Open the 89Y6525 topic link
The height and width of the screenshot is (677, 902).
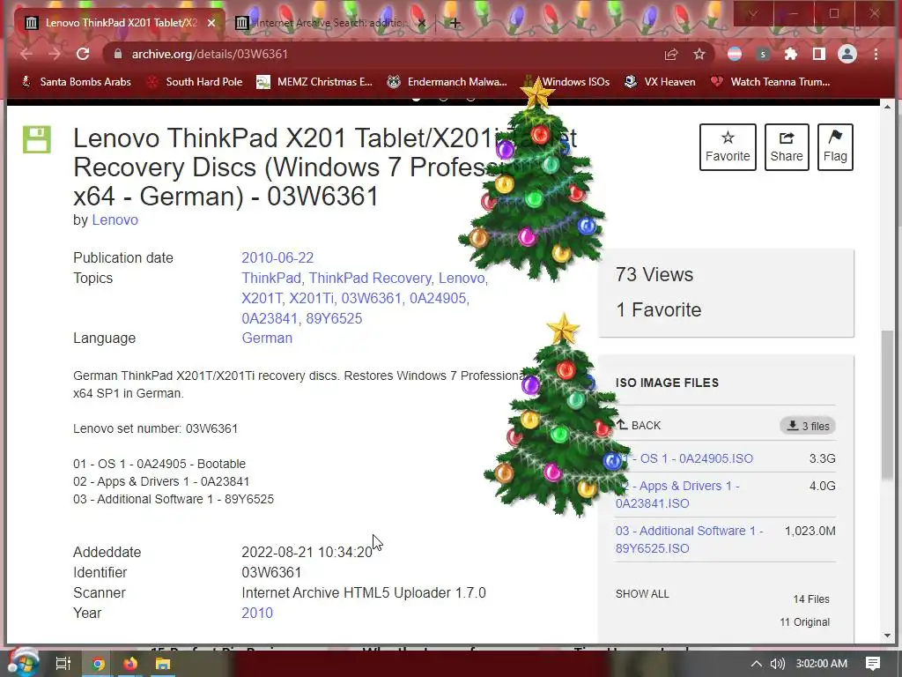click(334, 318)
